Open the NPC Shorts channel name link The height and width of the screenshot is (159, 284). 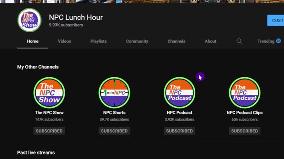point(114,113)
